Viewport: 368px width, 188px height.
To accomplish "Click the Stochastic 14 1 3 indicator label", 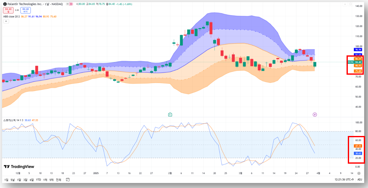I will (x=13, y=120).
